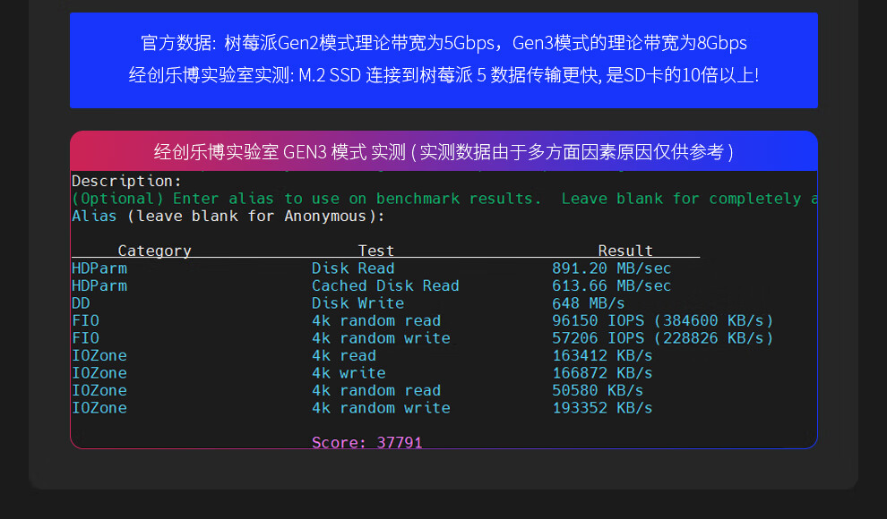Click the 193352 KB/s random write result

pos(602,408)
